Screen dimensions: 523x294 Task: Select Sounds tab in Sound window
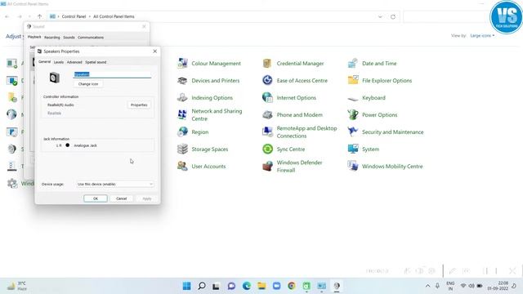click(69, 38)
